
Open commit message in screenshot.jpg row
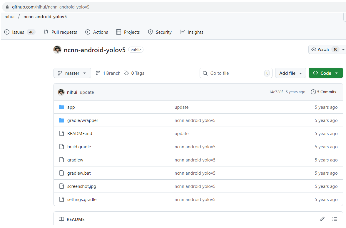point(195,186)
